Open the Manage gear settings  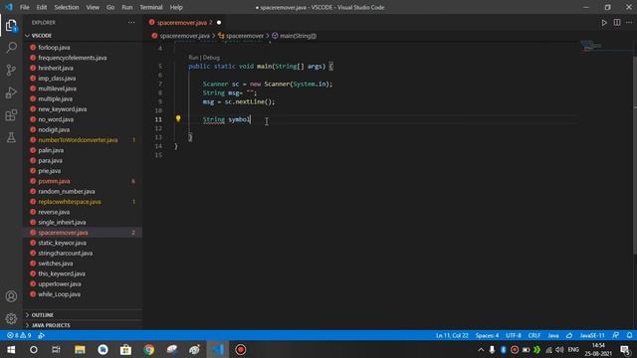coord(11,318)
